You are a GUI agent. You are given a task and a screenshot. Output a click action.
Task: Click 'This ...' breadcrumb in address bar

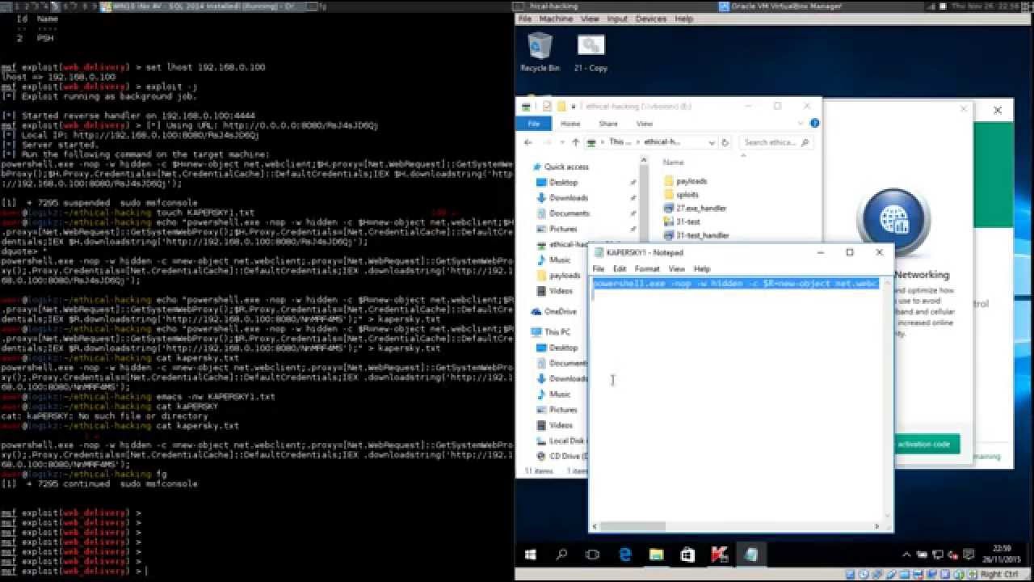620,142
